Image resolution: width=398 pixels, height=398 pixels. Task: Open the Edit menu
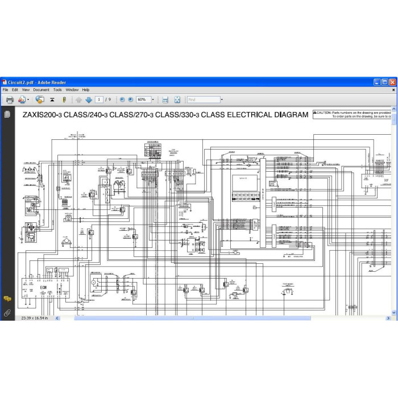15,90
